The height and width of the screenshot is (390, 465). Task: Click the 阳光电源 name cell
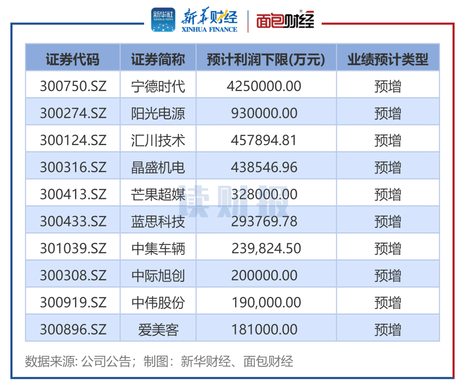point(158,114)
